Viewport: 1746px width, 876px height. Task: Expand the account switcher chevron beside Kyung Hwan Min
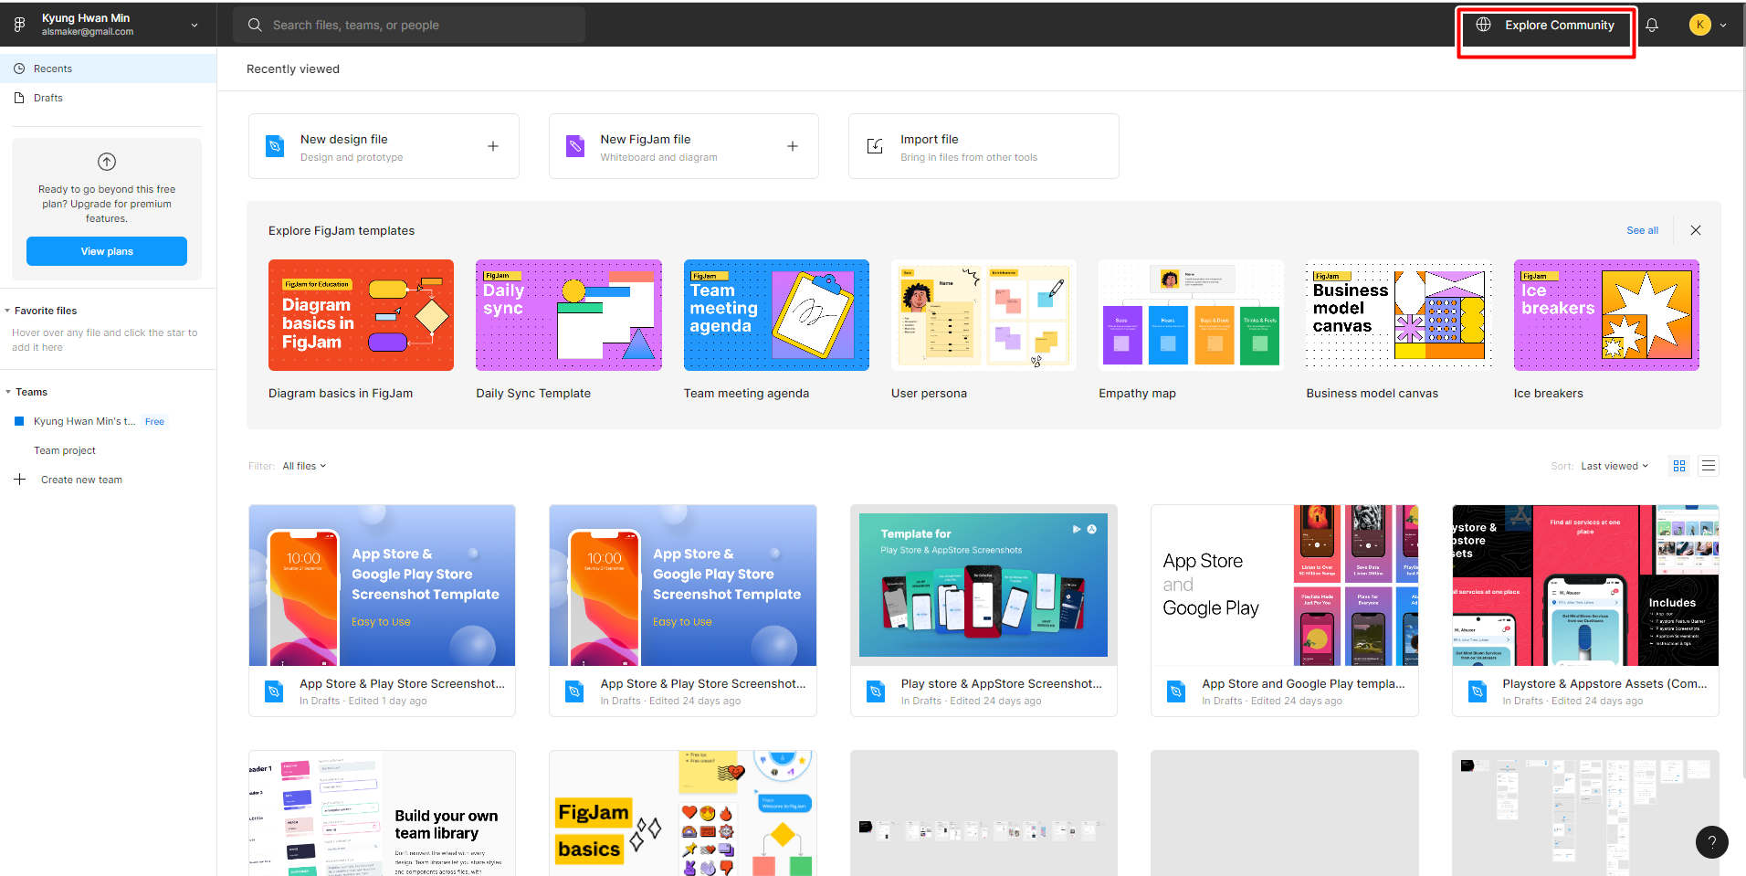[x=195, y=26]
